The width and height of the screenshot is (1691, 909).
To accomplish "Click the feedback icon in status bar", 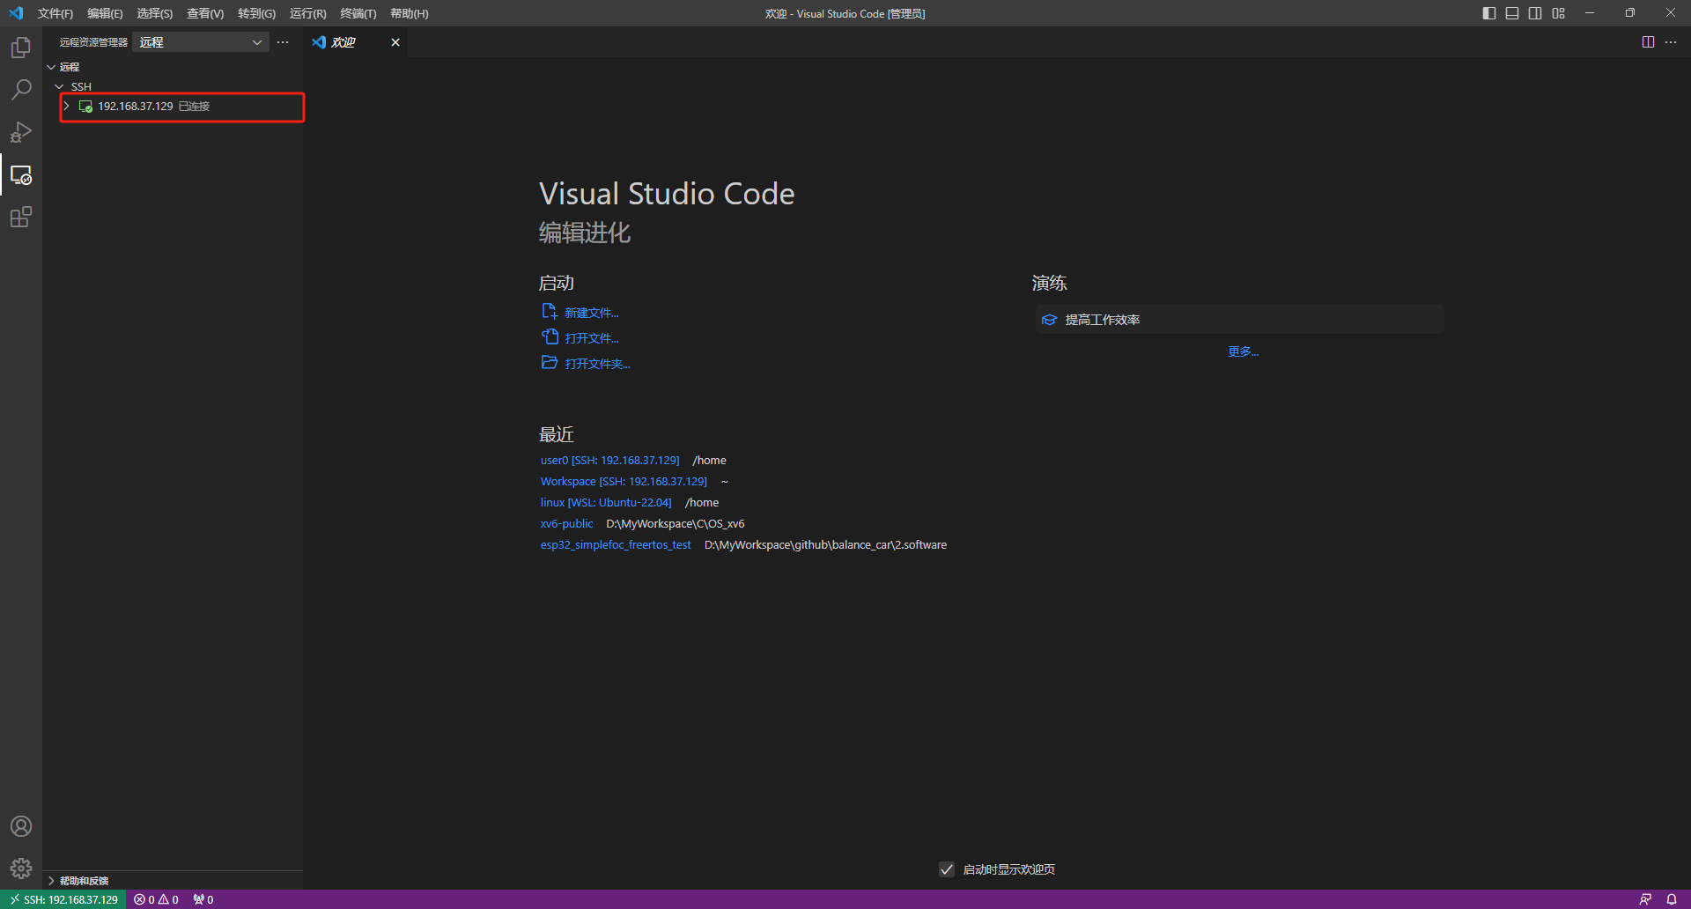I will (1645, 899).
